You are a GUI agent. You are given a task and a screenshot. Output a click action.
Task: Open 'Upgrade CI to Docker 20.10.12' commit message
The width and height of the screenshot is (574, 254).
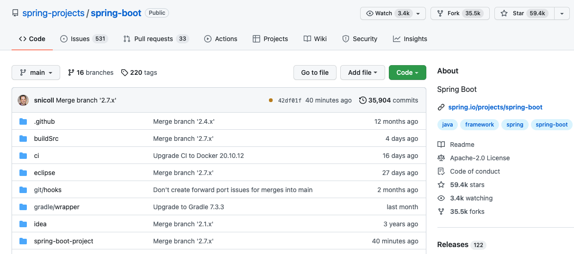click(x=199, y=156)
